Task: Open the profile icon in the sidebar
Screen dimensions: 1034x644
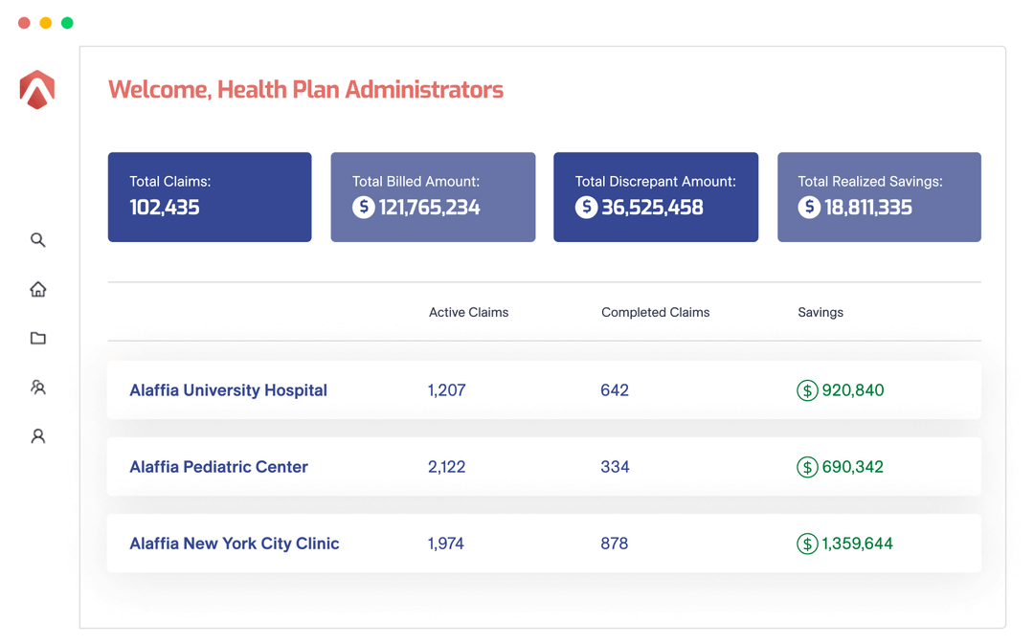Action: tap(38, 436)
